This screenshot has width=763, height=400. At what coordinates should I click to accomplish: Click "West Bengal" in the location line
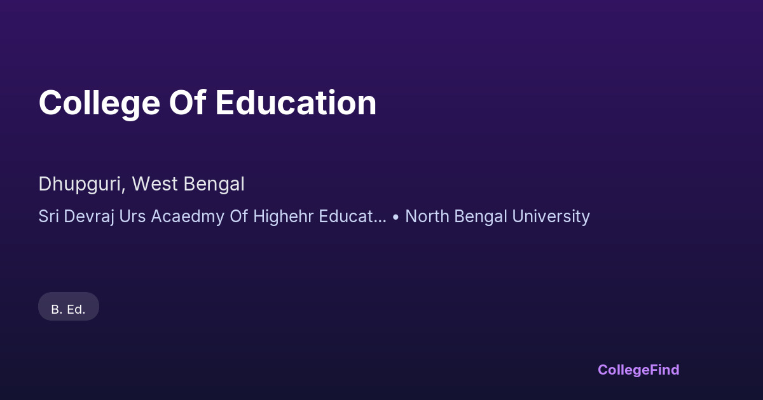tap(188, 184)
